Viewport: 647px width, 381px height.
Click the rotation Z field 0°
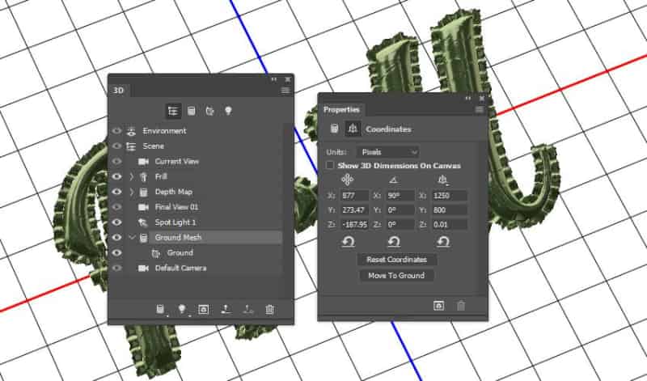400,225
